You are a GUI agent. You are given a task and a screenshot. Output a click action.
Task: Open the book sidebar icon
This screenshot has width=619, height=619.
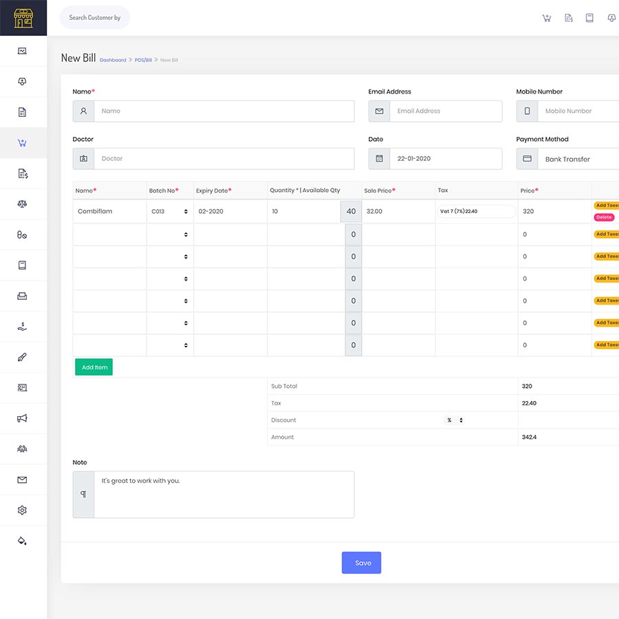coord(22,265)
